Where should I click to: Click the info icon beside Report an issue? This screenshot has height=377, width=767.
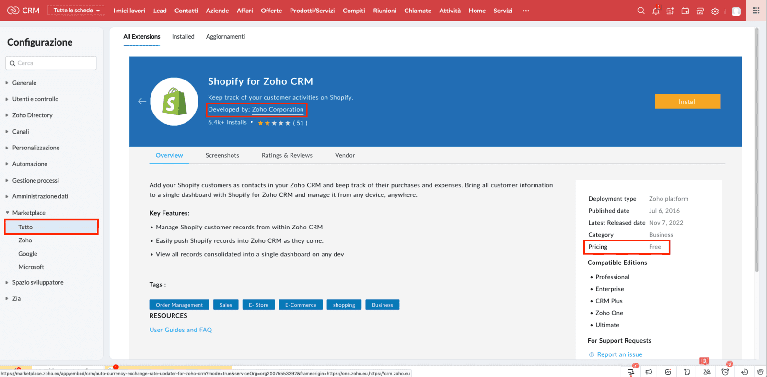pyautogui.click(x=592, y=354)
